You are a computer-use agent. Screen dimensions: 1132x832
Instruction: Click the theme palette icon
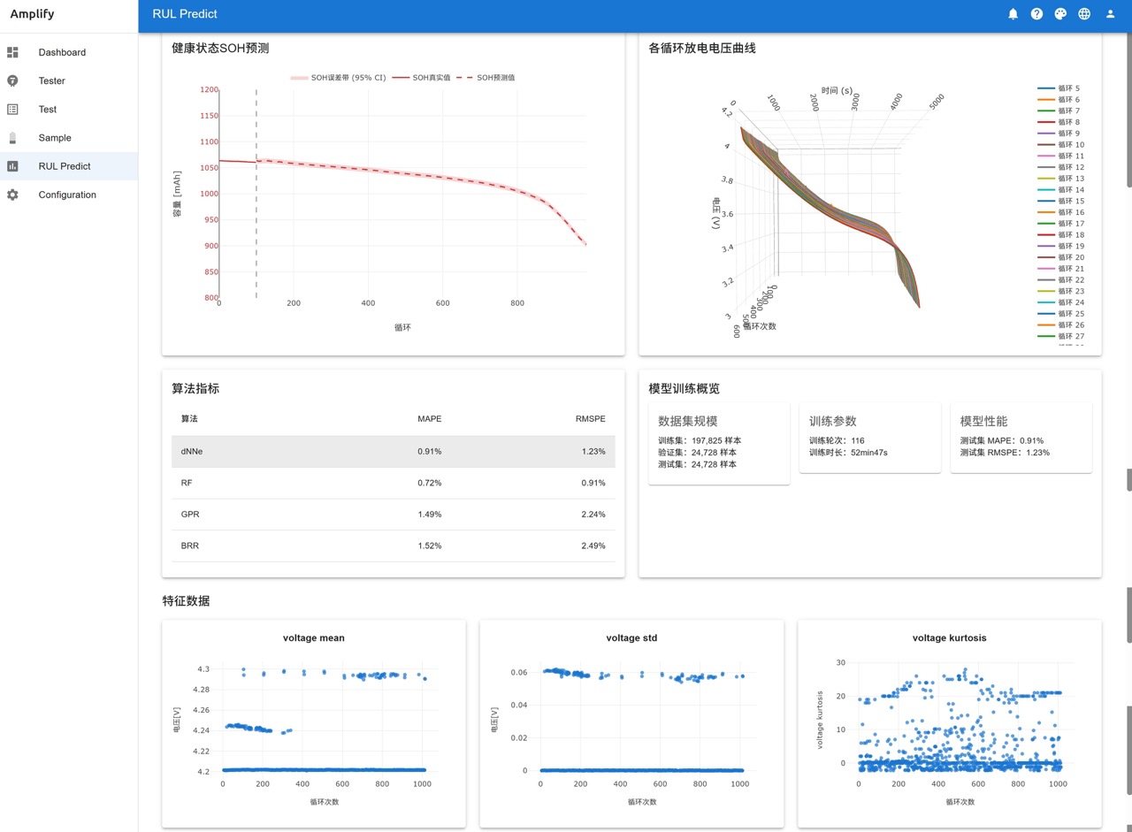point(1061,14)
